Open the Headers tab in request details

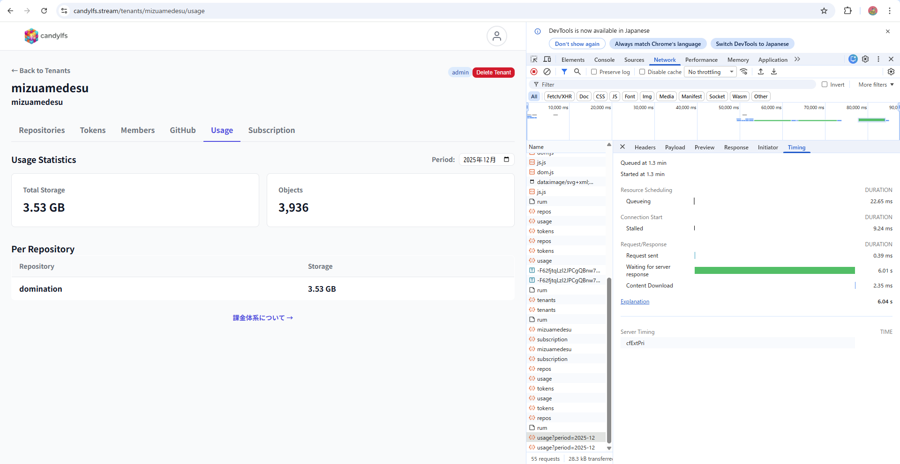point(645,147)
